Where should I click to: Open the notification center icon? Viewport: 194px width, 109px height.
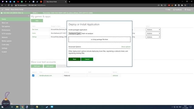[191, 107]
